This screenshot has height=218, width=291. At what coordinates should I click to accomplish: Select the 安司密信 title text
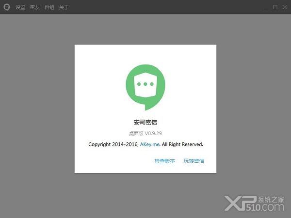(x=145, y=123)
